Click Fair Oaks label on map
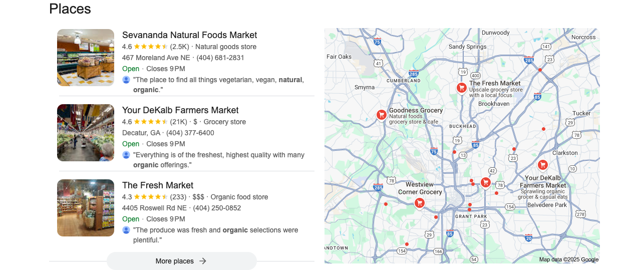 click(339, 57)
